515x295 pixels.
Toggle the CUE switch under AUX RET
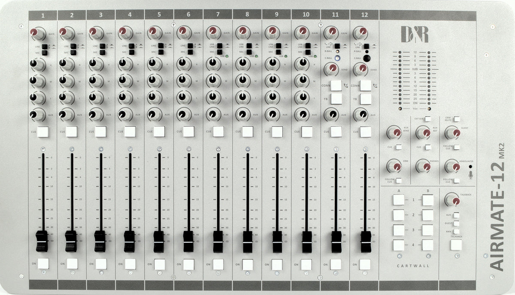427,147
